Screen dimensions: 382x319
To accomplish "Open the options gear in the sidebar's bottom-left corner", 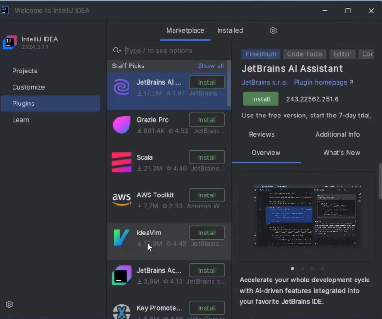I will pos(9,305).
